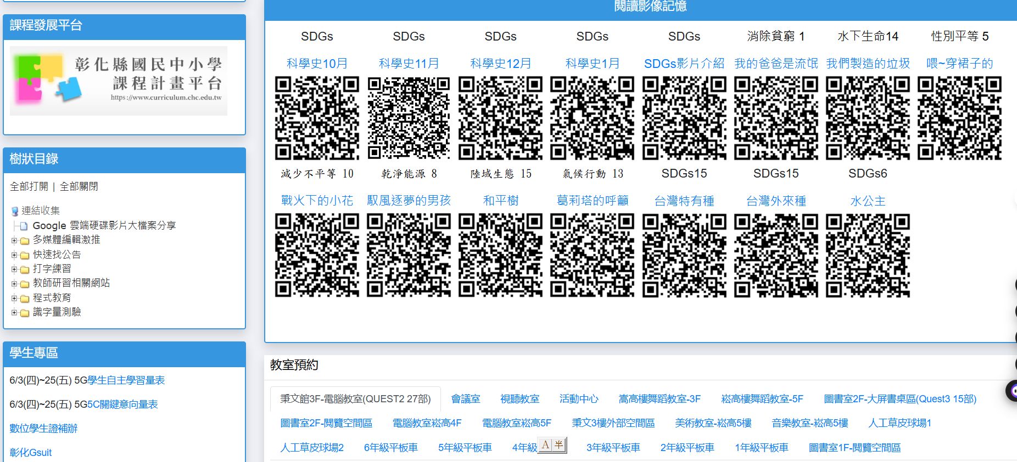Screen dimensions: 1017x462
Task: Open the 我的爸爸是流氓 link
Action: pos(776,64)
